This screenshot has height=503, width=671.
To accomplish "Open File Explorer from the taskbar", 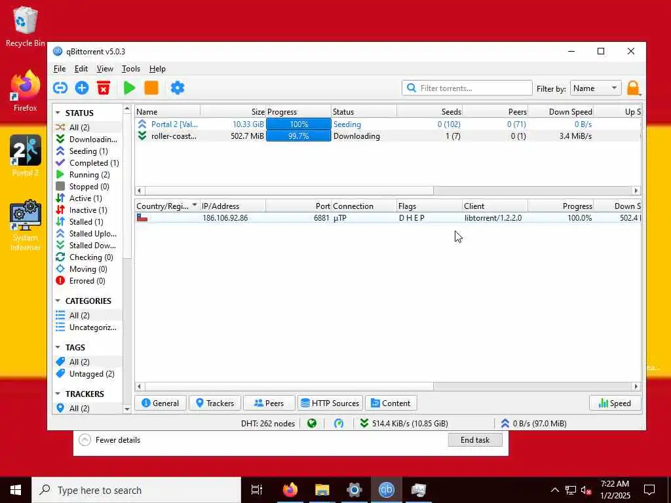I will coord(322,490).
